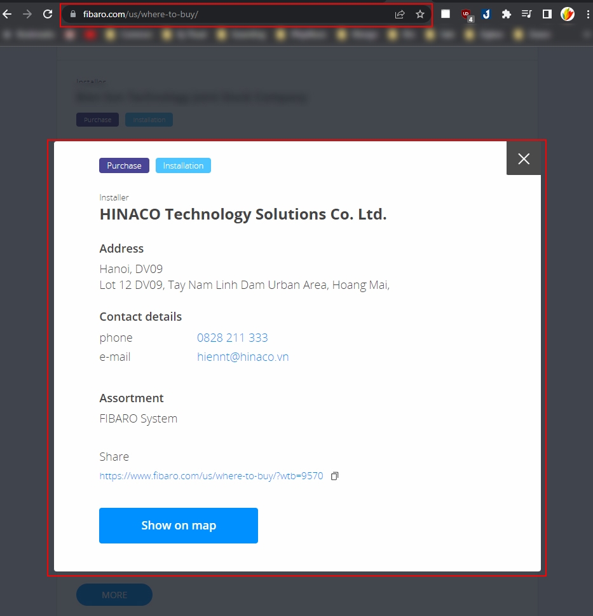Click the Installation tag in the popup
This screenshot has height=616, width=593.
click(x=183, y=165)
